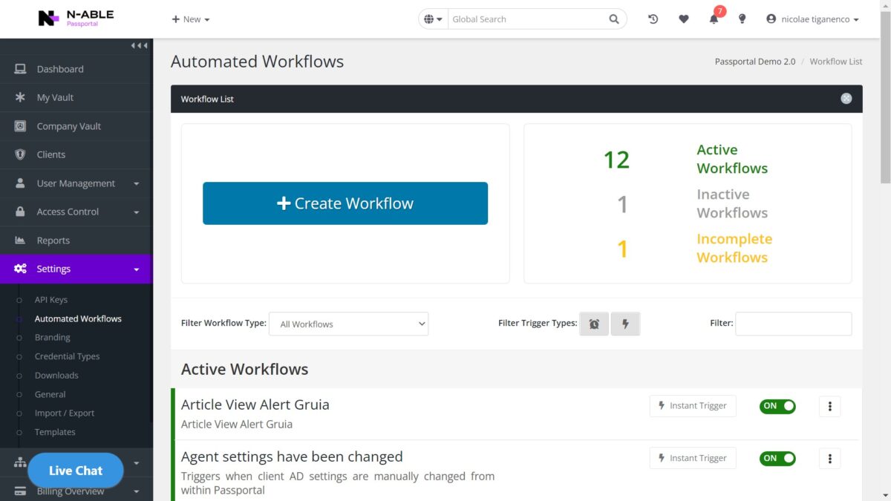This screenshot has width=891, height=501.
Task: Click the Create Workflow button
Action: [345, 203]
